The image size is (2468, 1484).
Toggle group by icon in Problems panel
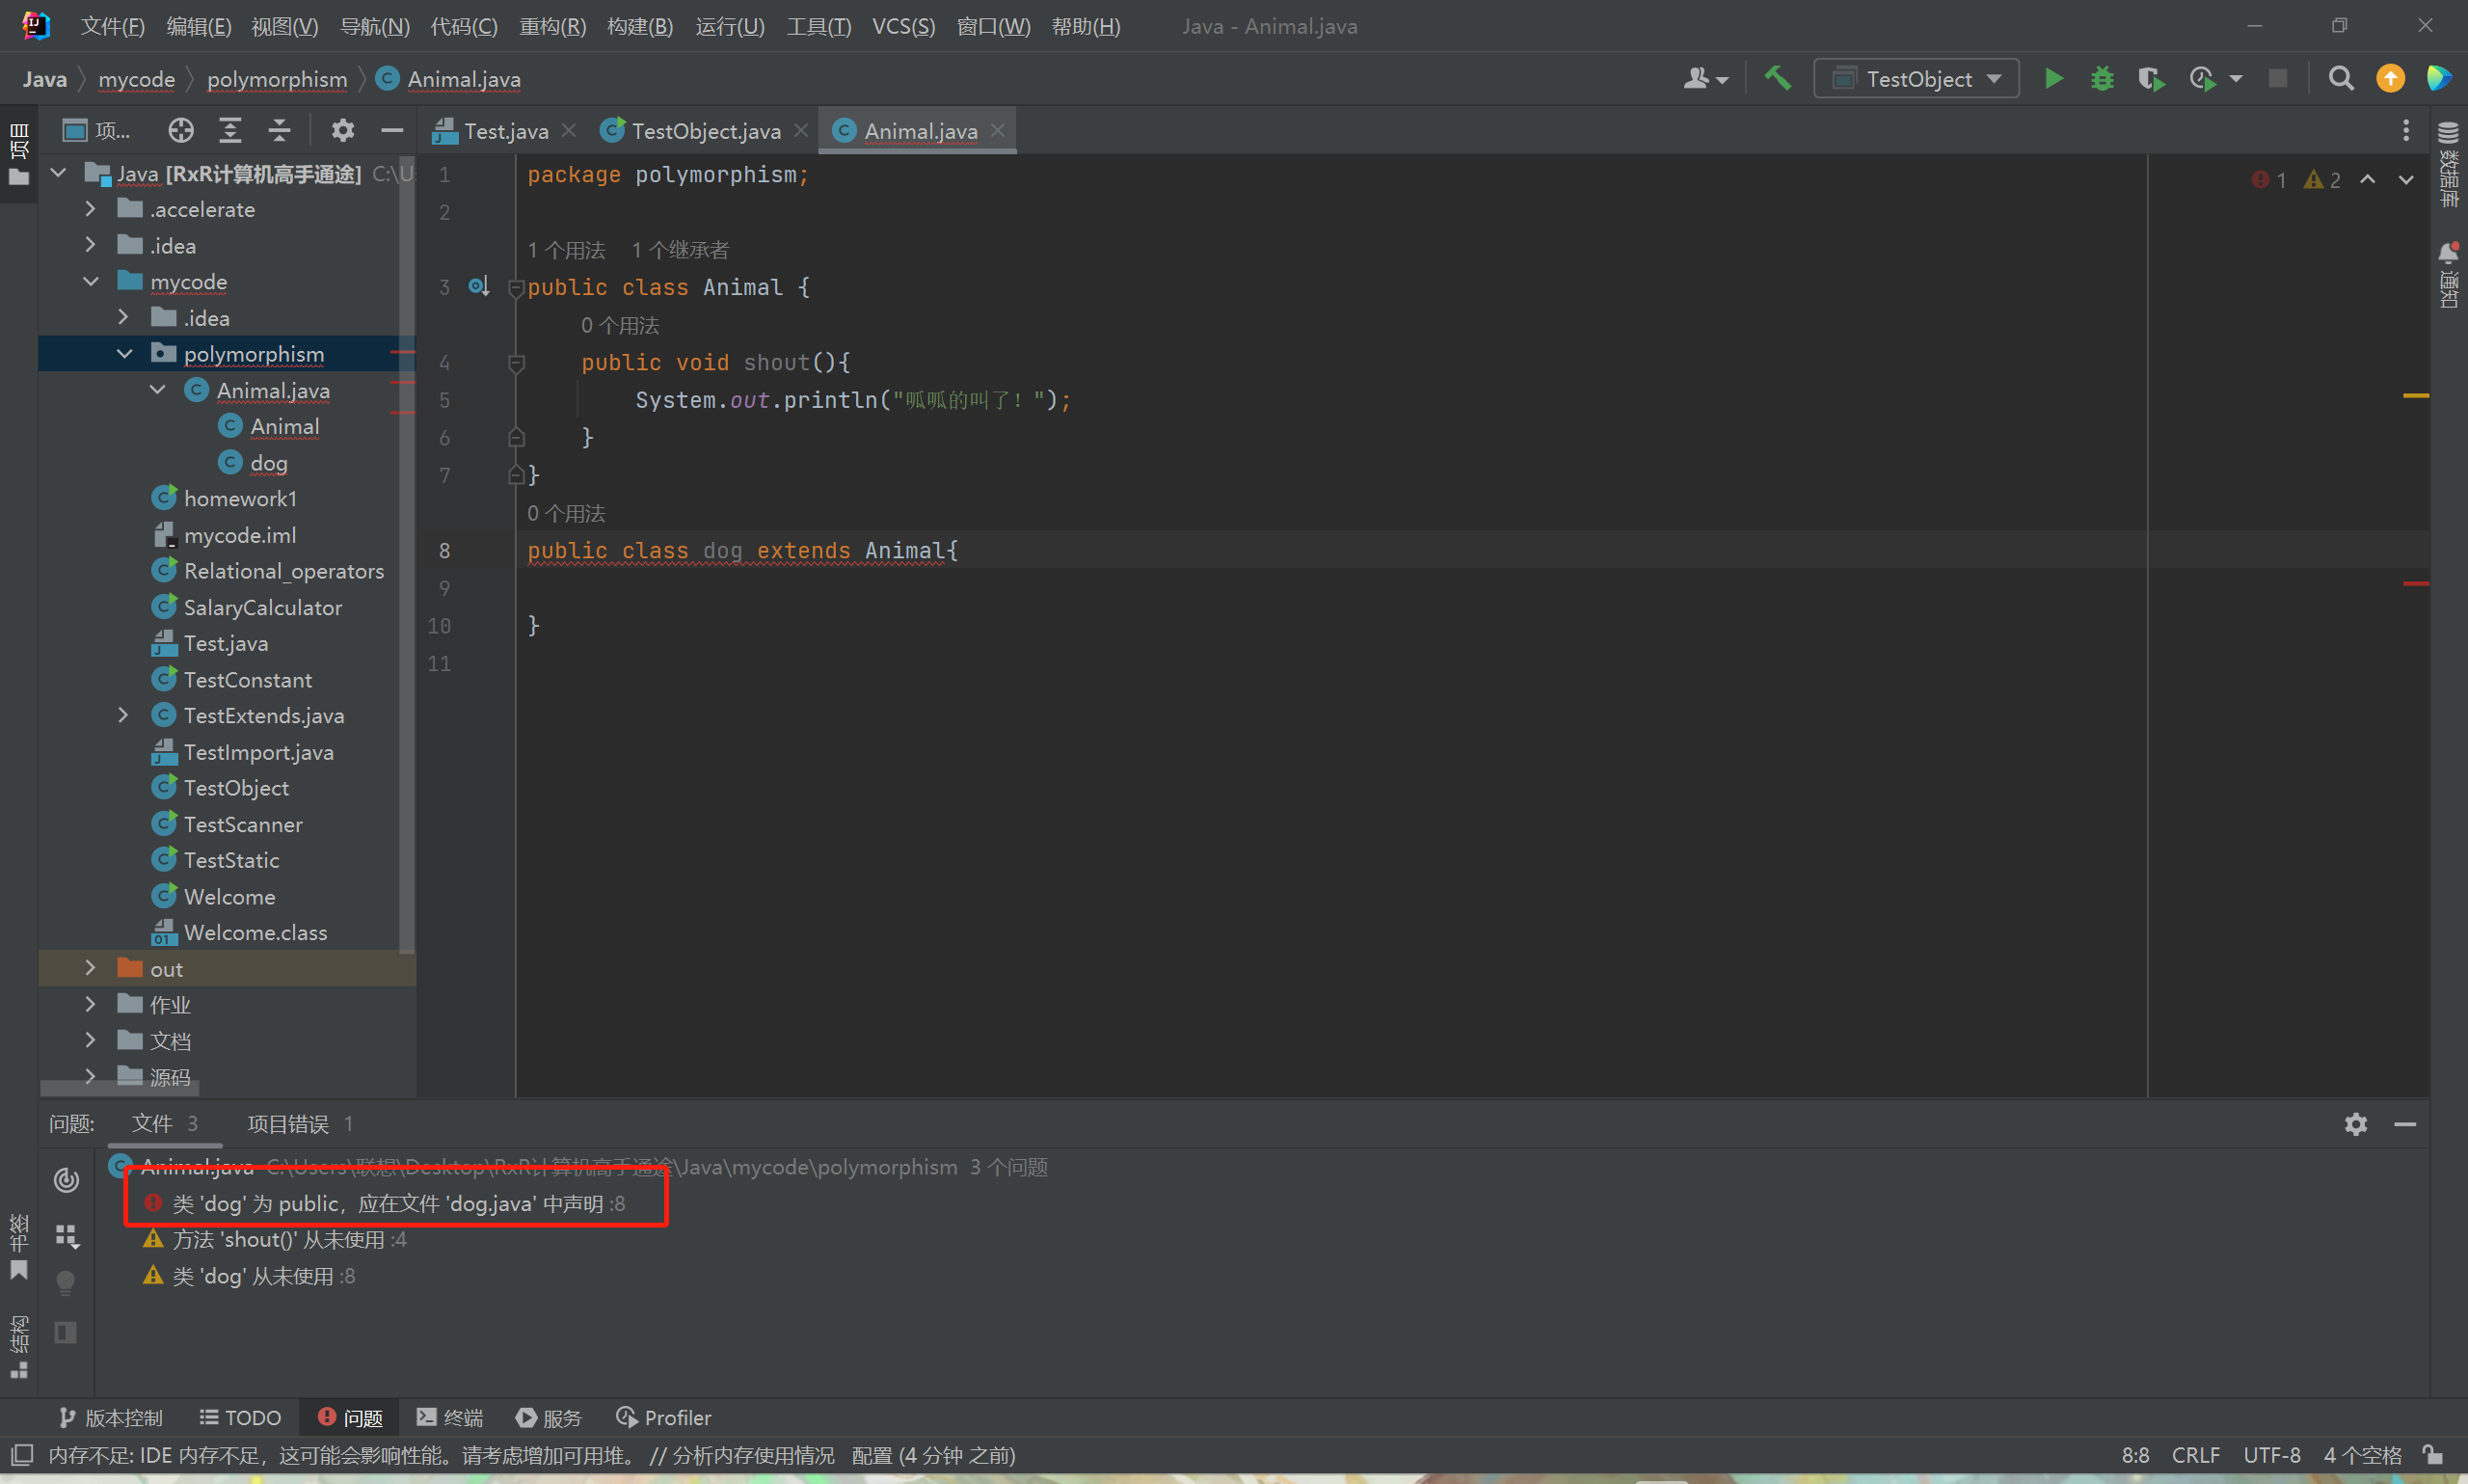tap(66, 1236)
